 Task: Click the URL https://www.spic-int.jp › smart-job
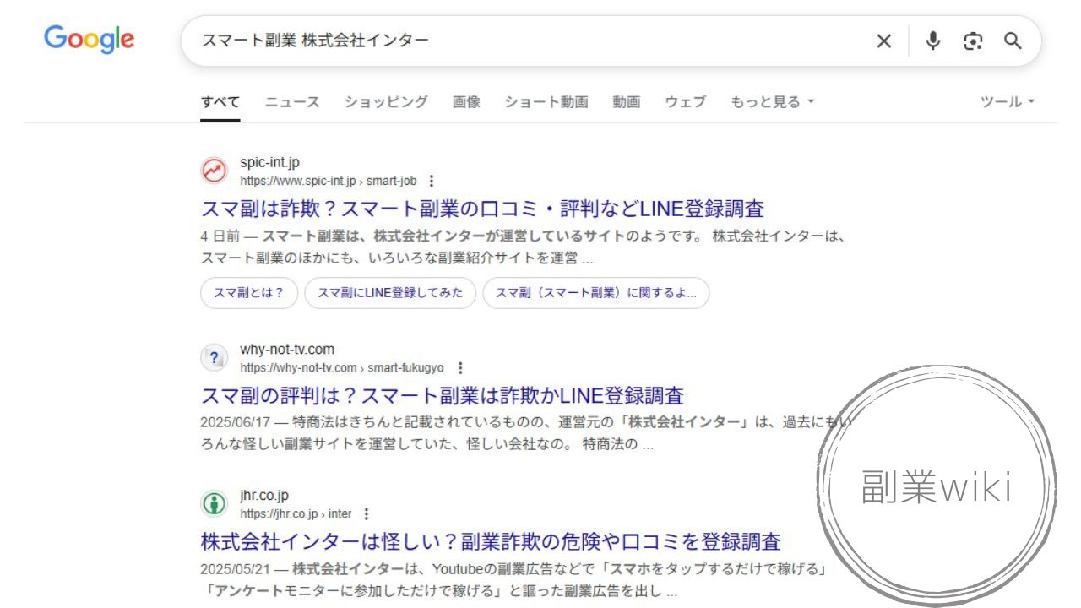329,181
